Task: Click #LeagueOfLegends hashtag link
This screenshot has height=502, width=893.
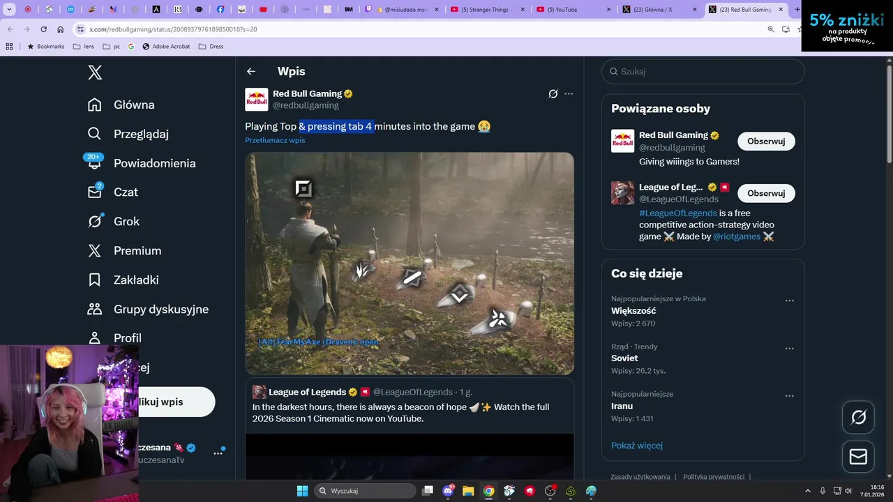Action: click(x=678, y=213)
